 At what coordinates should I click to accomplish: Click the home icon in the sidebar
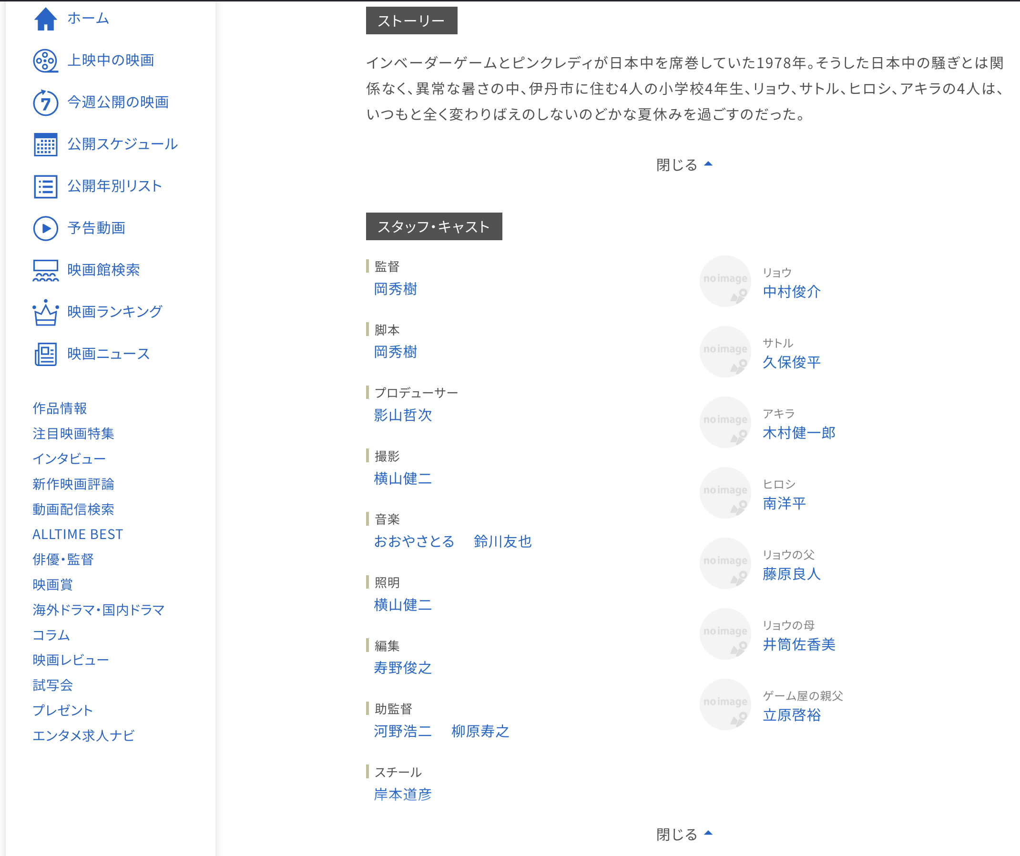[45, 19]
